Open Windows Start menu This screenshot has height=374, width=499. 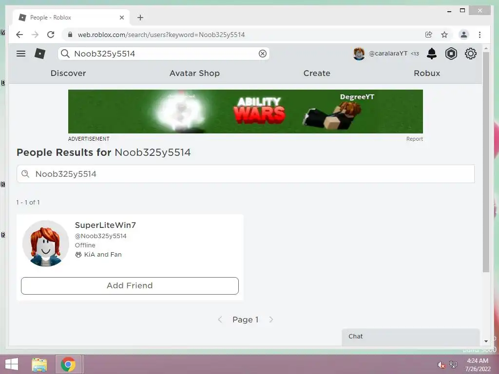click(x=12, y=364)
